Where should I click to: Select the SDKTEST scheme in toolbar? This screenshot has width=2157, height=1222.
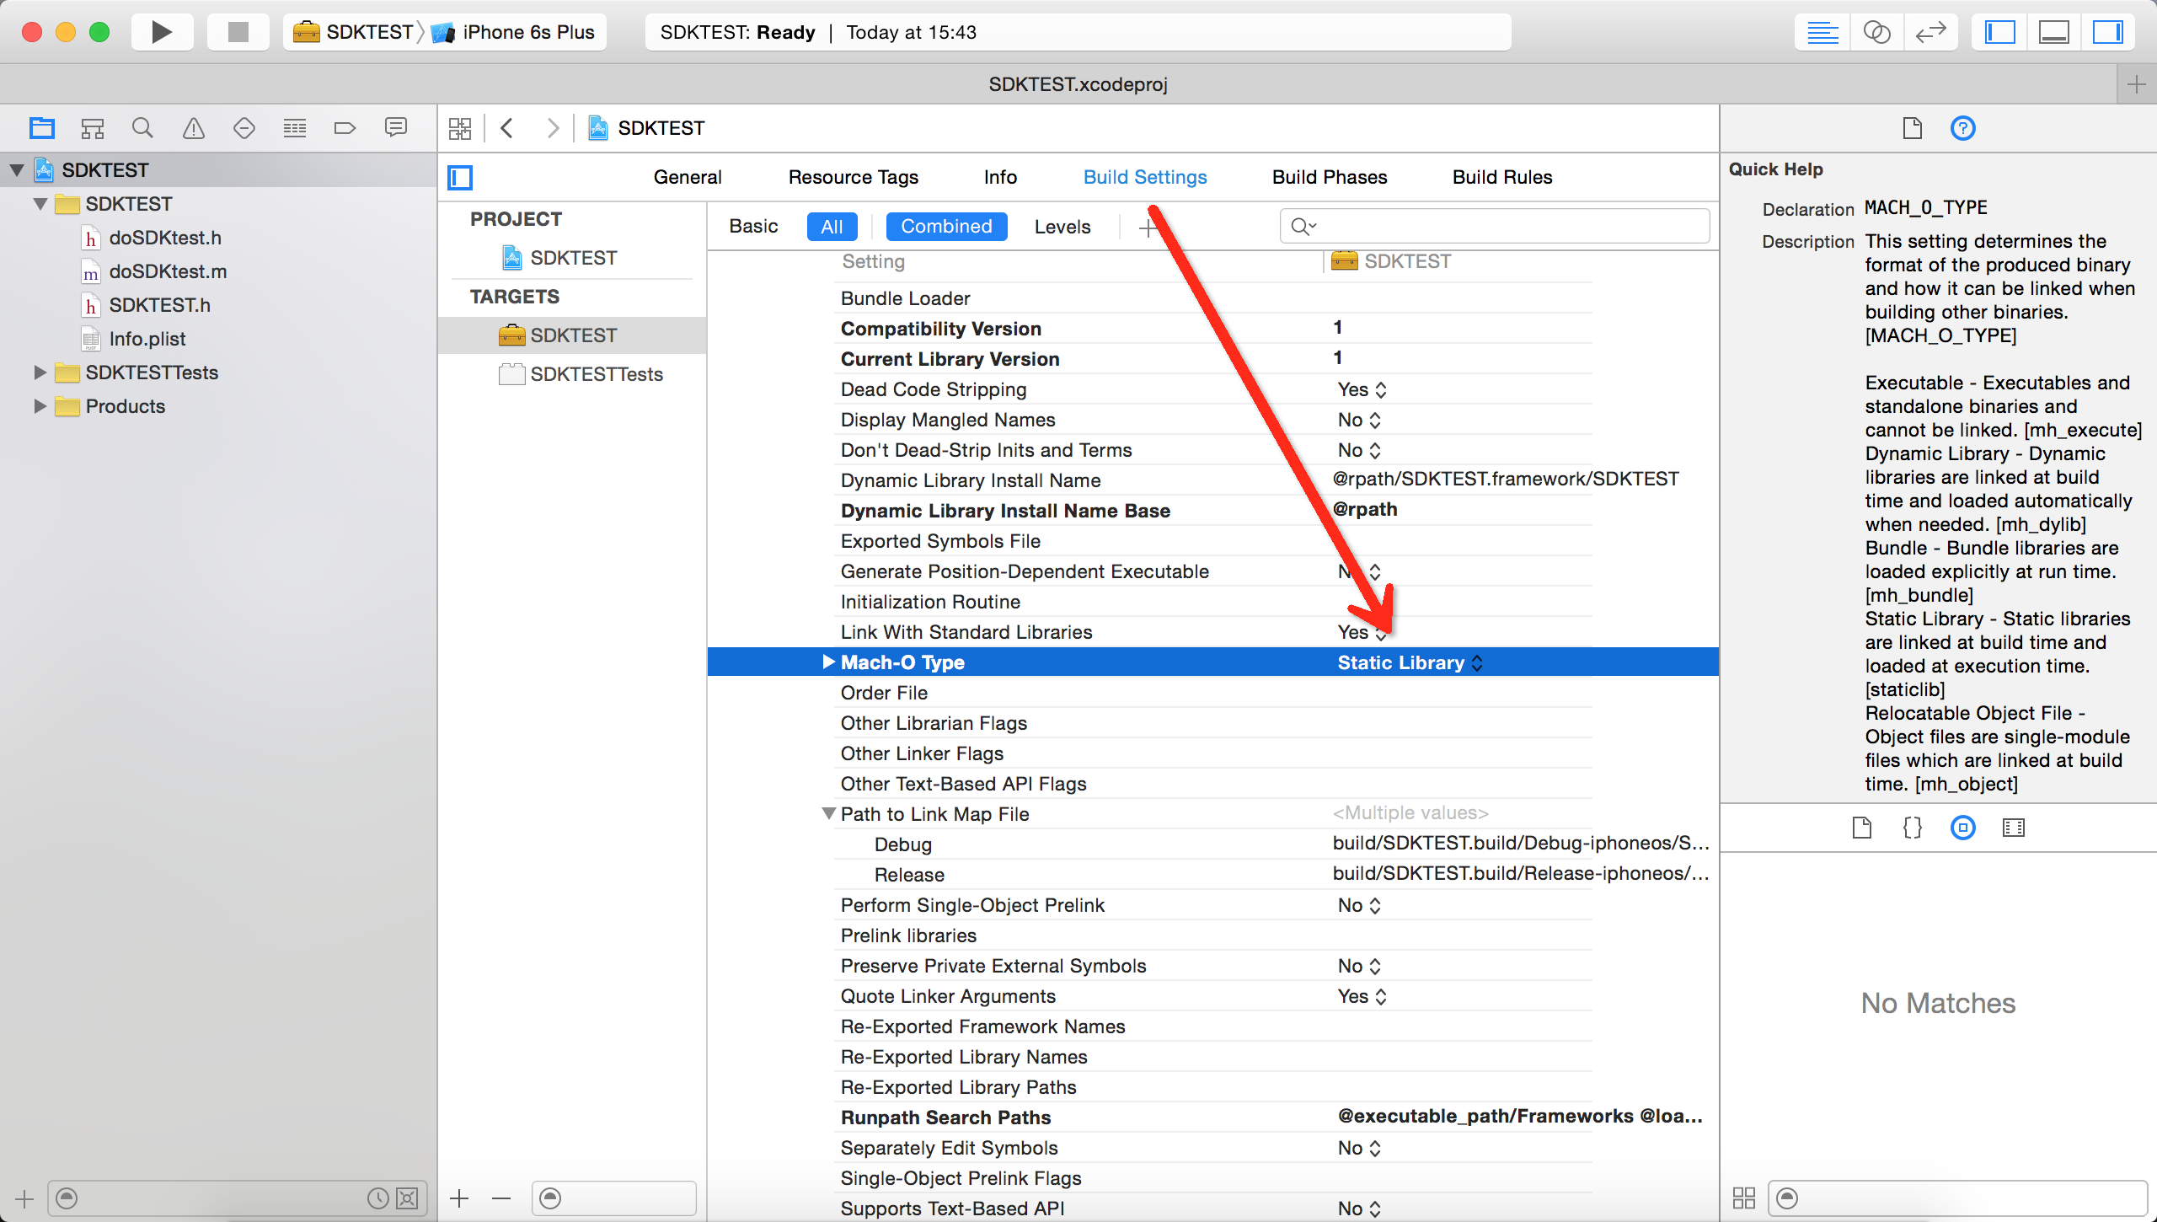[x=353, y=32]
